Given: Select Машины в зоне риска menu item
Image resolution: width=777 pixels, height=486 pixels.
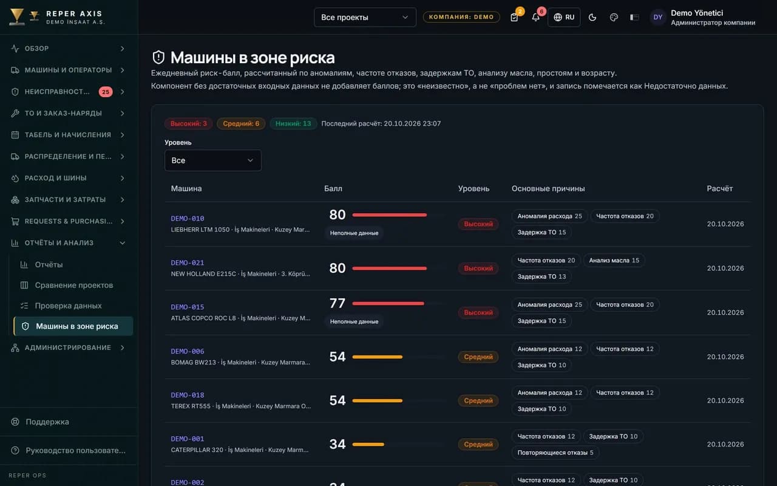Looking at the screenshot, I should (x=73, y=326).
